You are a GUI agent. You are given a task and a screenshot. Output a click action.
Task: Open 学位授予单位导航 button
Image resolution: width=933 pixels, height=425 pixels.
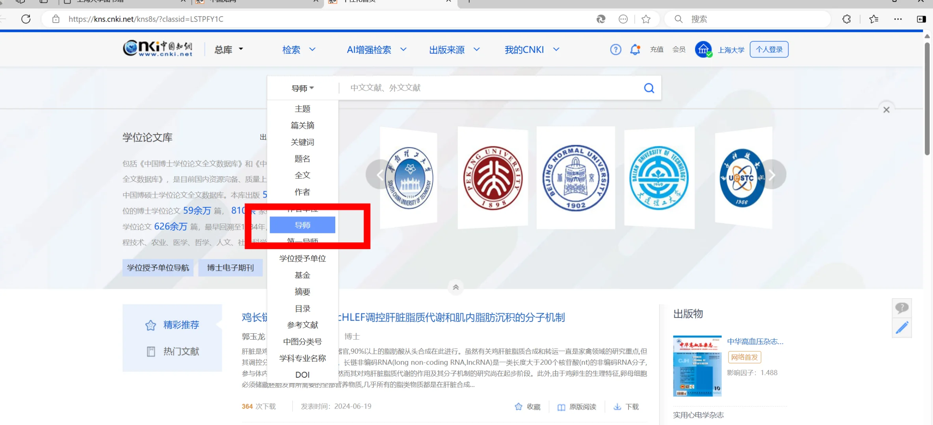(x=158, y=268)
